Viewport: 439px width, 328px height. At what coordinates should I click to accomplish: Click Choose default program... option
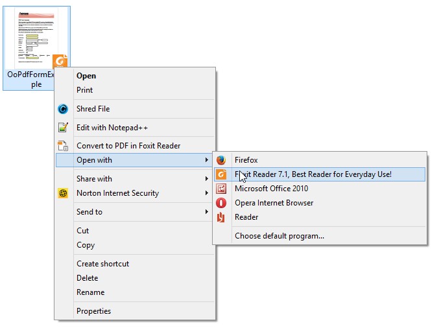320,236
